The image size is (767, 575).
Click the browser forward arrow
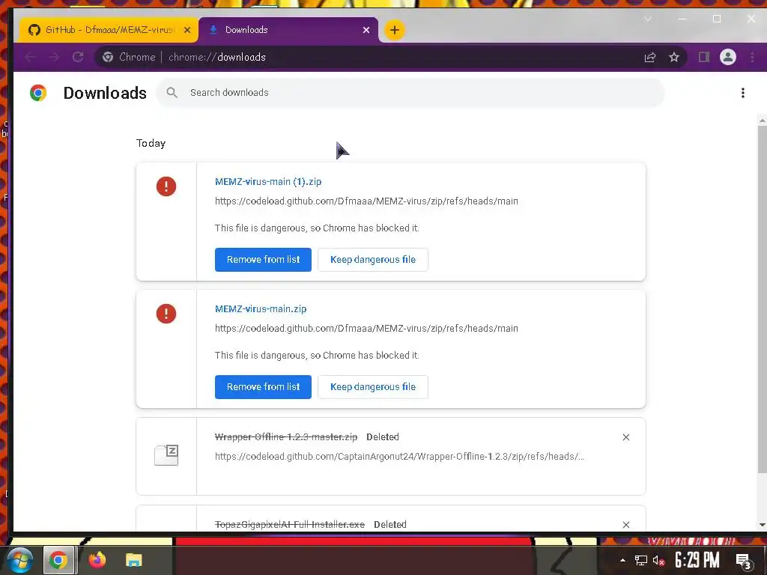pyautogui.click(x=54, y=57)
